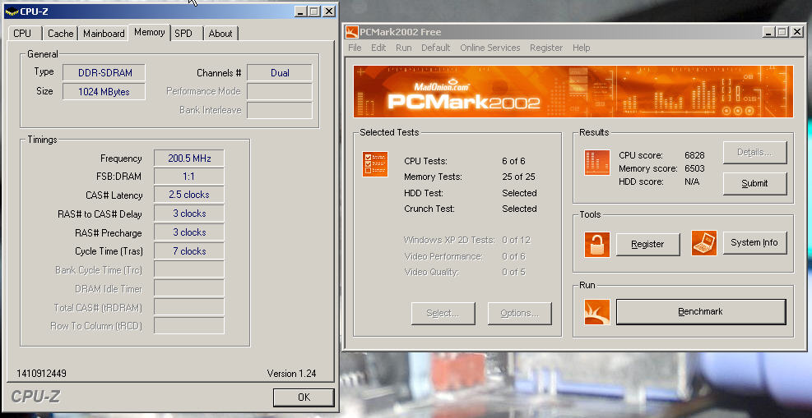Click the CPU-Z logo text at bottom
Screen dimensions: 812x418
pos(35,397)
